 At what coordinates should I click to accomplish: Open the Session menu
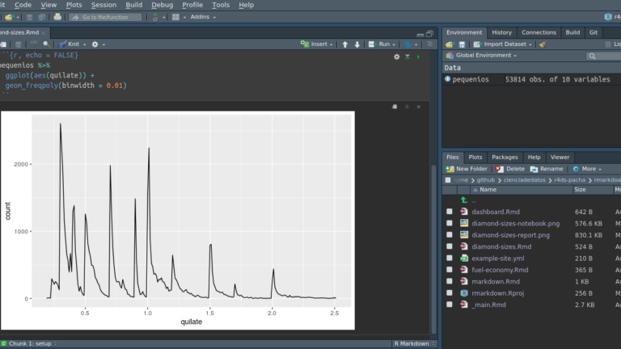(x=103, y=5)
